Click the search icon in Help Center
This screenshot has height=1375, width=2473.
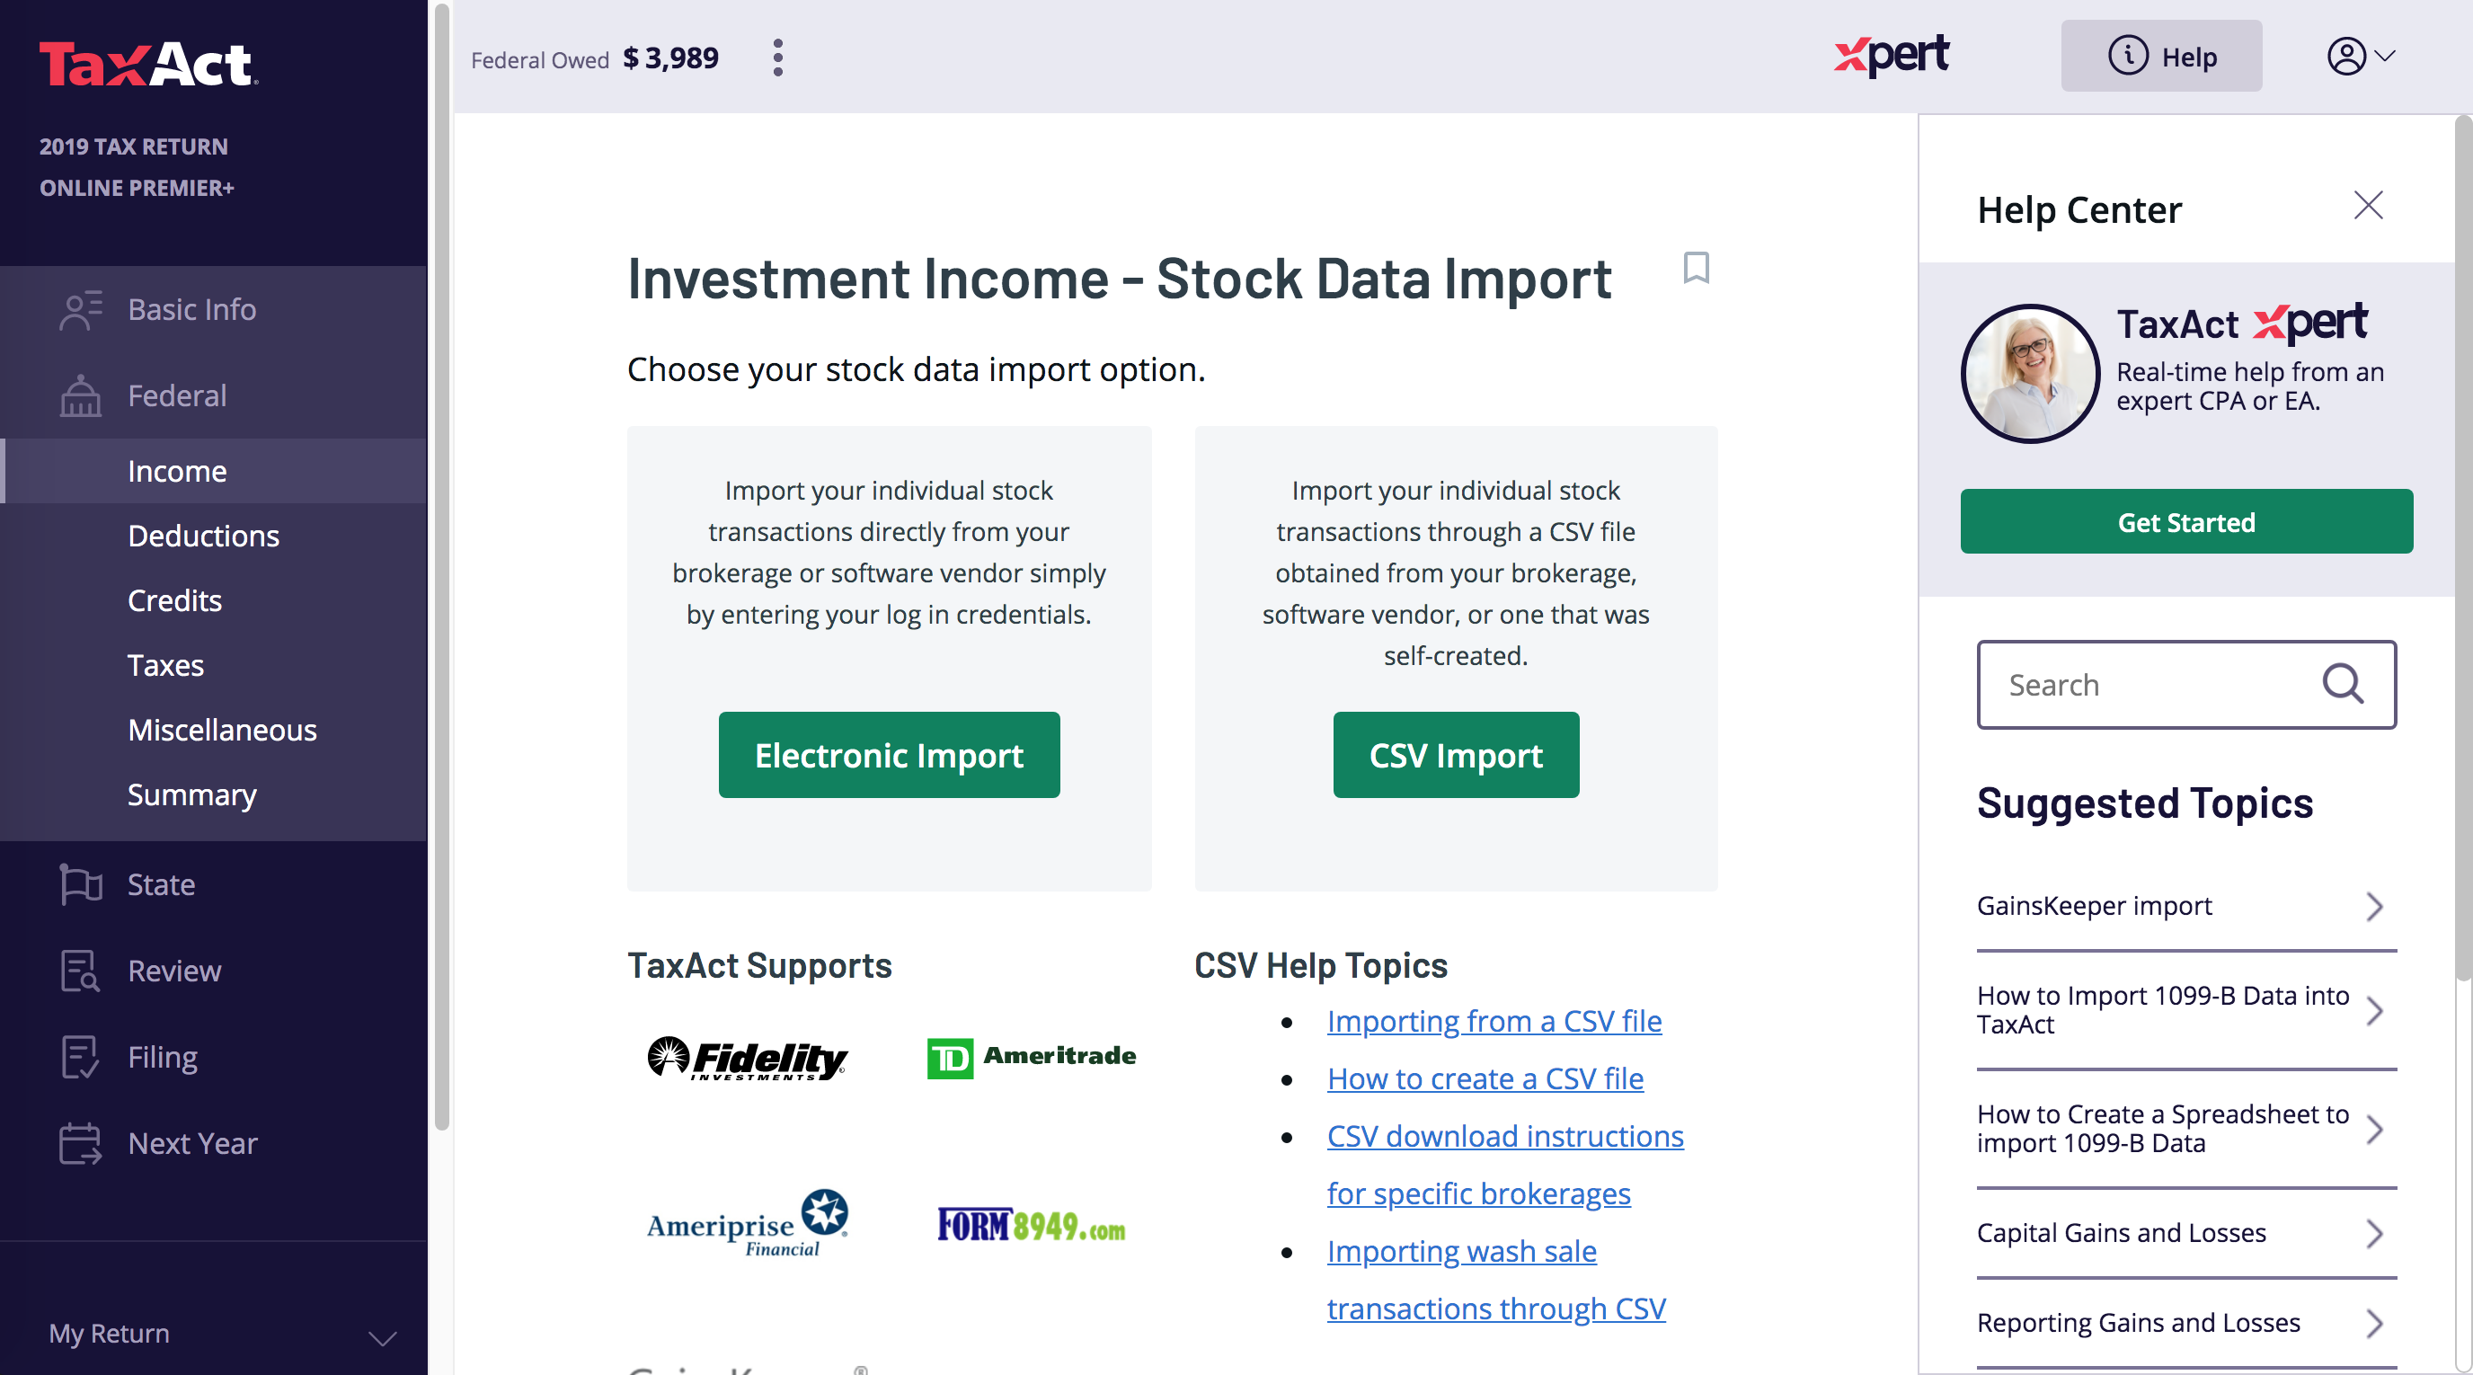point(2344,684)
